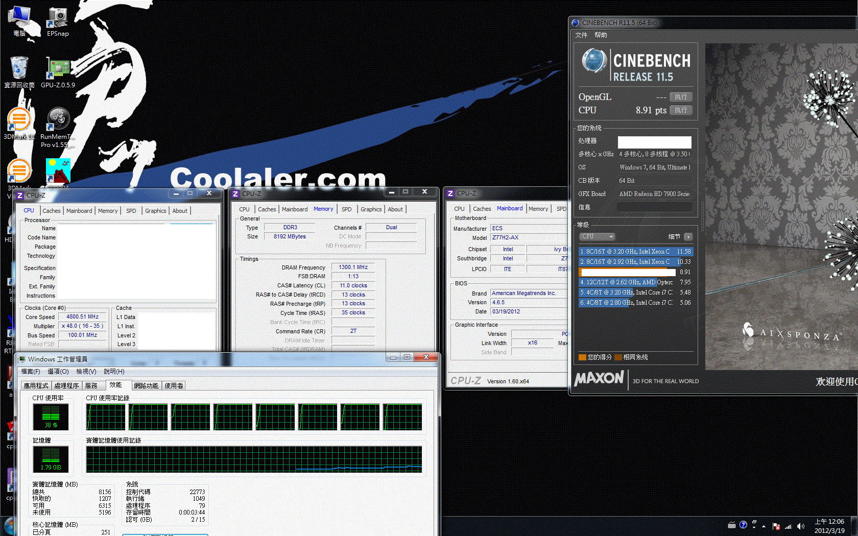Viewport: 858px width, 536px height.
Task: Open the 3DMark 11 desktop shortcut
Action: [x=19, y=124]
